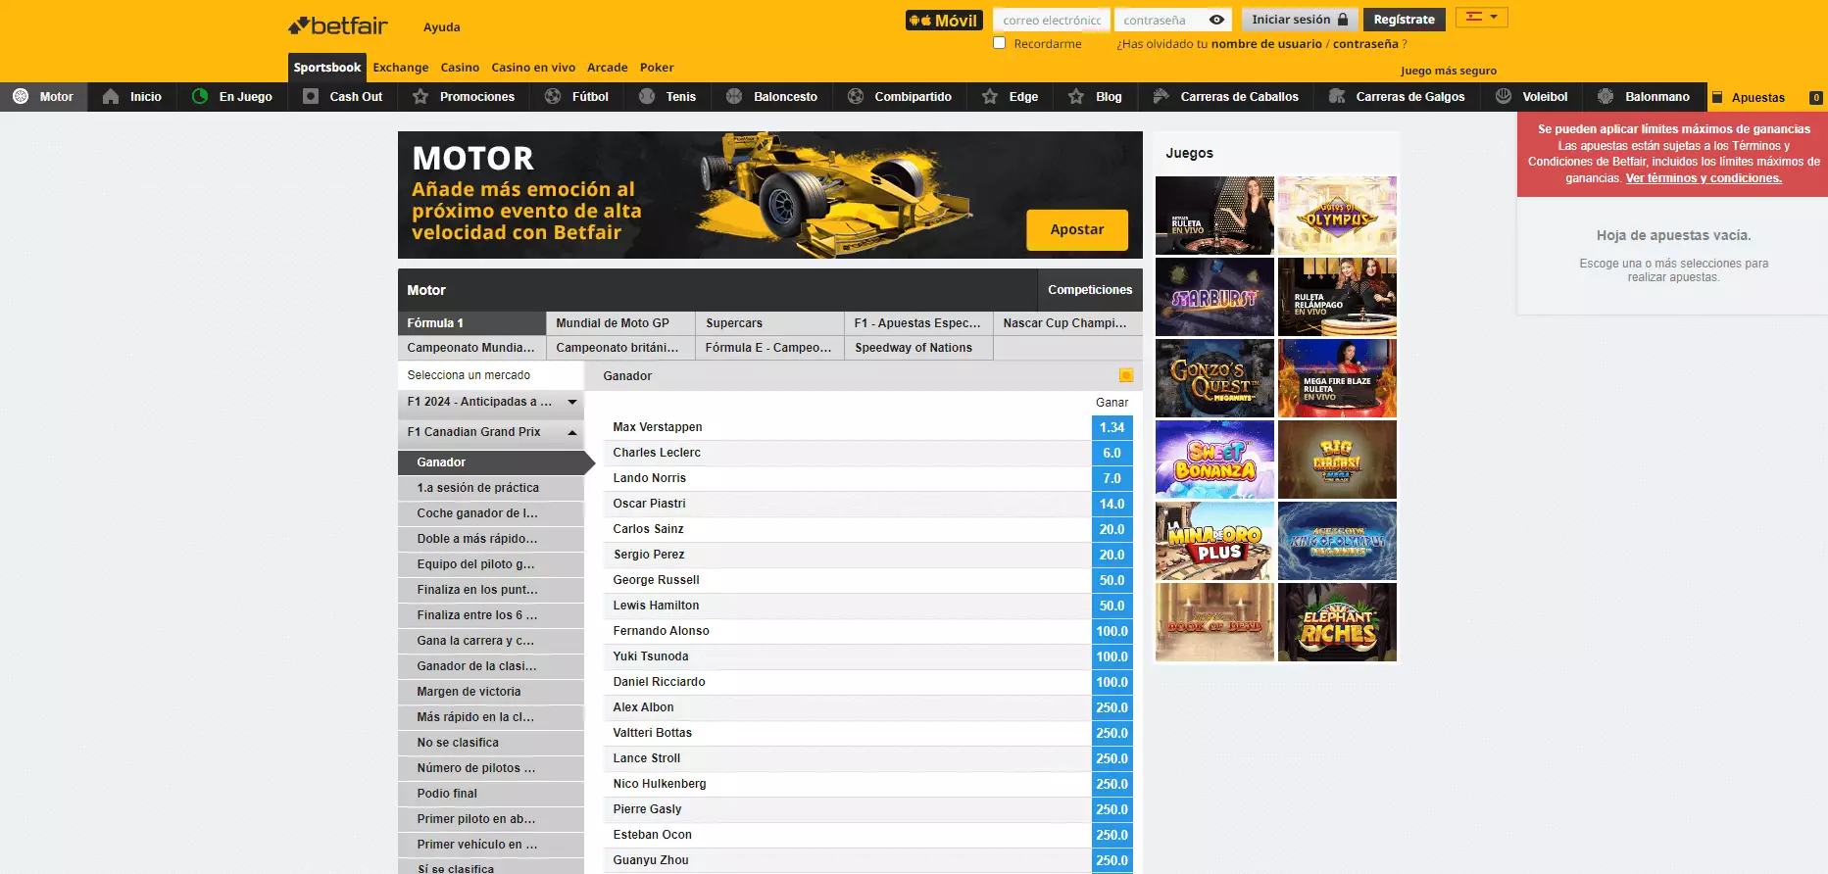Screen dimensions: 1828x874
Task: Open the Poker tab
Action: click(657, 68)
